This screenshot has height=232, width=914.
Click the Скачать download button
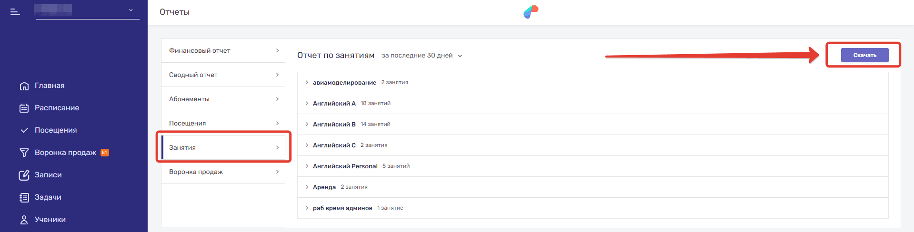pyautogui.click(x=864, y=55)
